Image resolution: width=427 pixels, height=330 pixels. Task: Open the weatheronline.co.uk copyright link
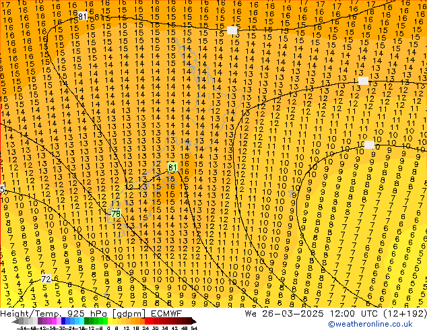point(370,324)
